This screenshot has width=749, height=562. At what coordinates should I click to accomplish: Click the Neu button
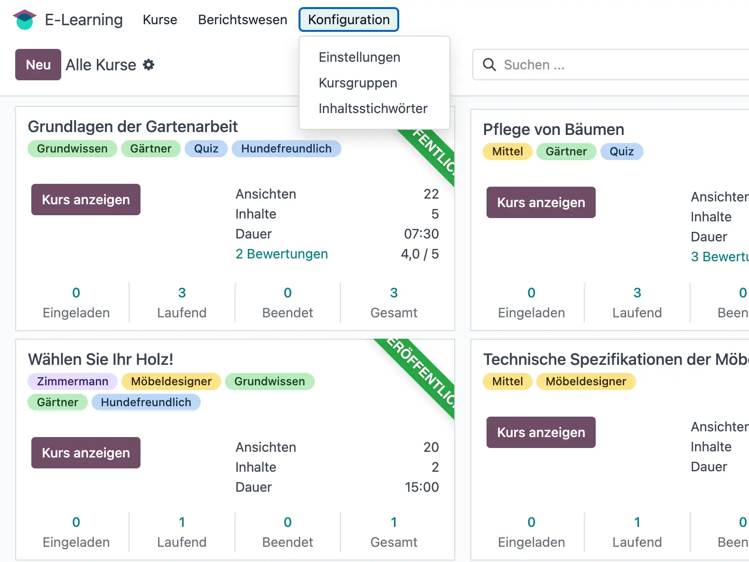pyautogui.click(x=38, y=65)
